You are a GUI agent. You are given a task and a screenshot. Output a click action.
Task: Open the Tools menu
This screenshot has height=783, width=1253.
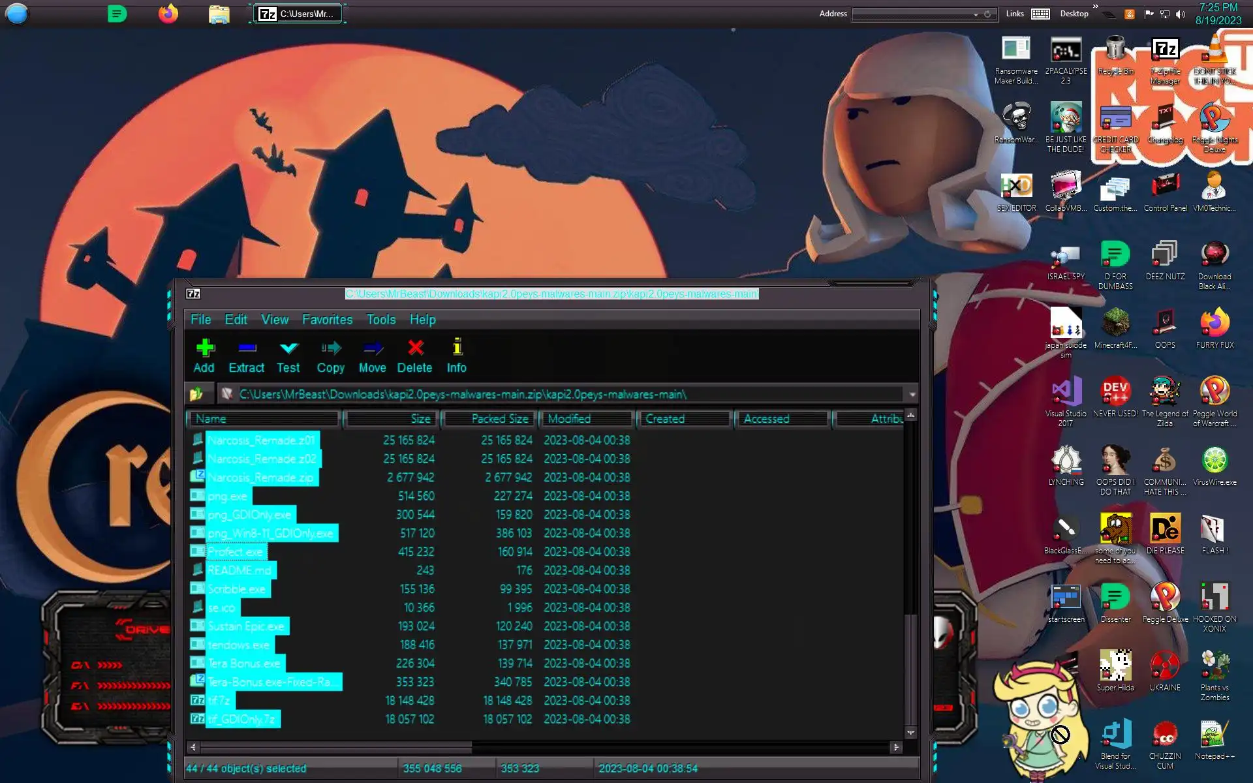click(x=380, y=320)
